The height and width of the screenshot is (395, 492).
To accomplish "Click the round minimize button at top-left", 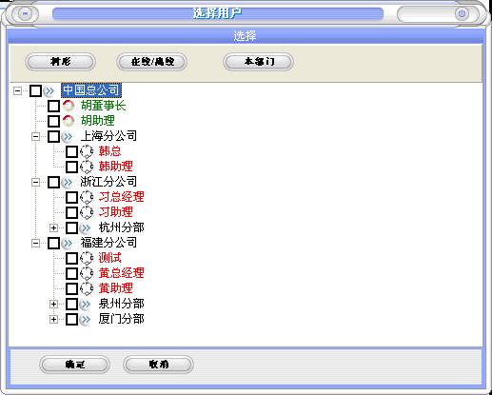I will tap(26, 13).
